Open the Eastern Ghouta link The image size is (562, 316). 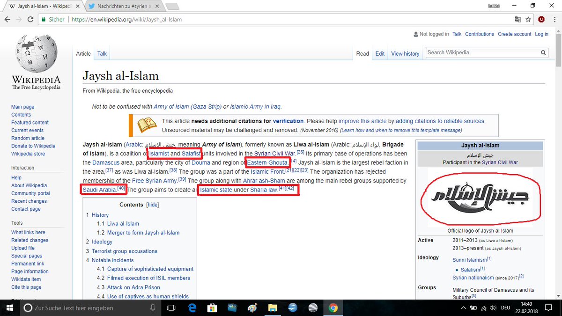pyautogui.click(x=267, y=162)
